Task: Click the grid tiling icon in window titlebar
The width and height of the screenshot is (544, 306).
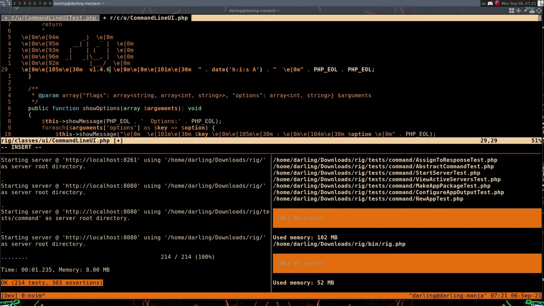Action: 512,11
